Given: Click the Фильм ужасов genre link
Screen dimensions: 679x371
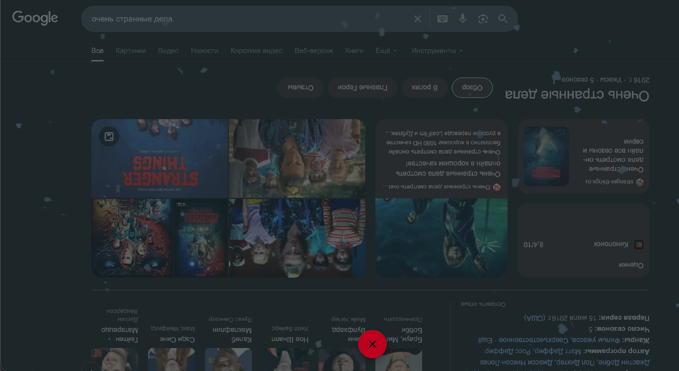Looking at the screenshot, I should (x=595, y=340).
